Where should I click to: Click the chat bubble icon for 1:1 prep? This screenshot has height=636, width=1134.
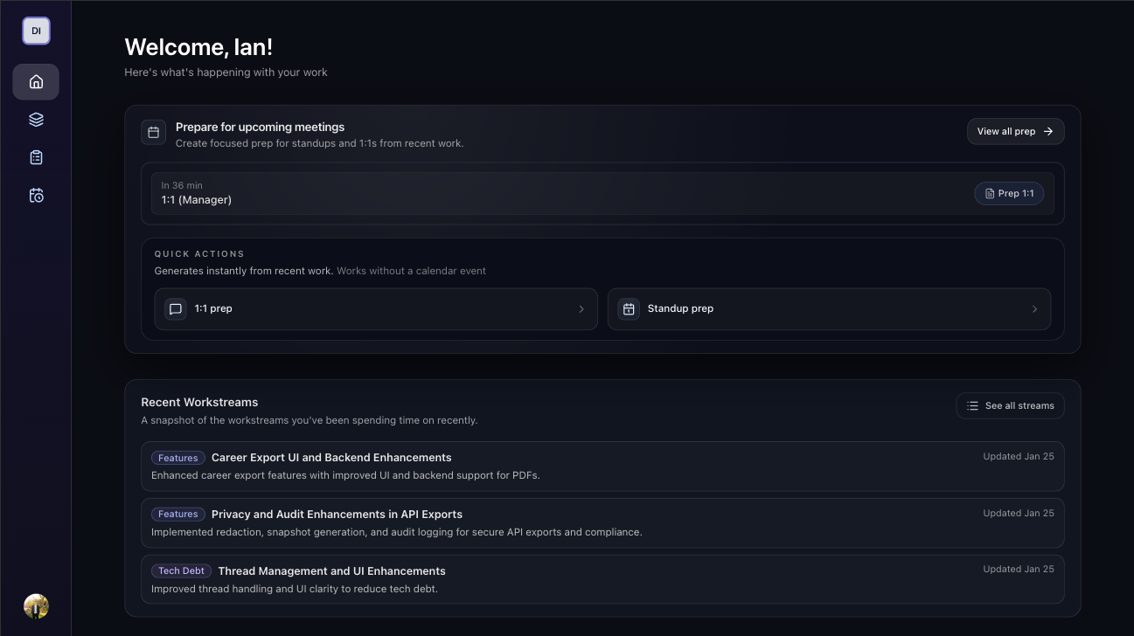click(x=176, y=309)
